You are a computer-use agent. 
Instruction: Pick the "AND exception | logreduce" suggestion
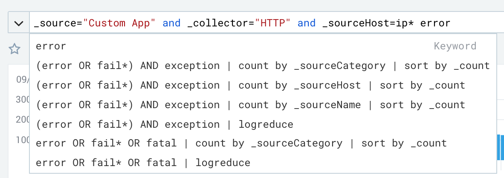pyautogui.click(x=263, y=124)
